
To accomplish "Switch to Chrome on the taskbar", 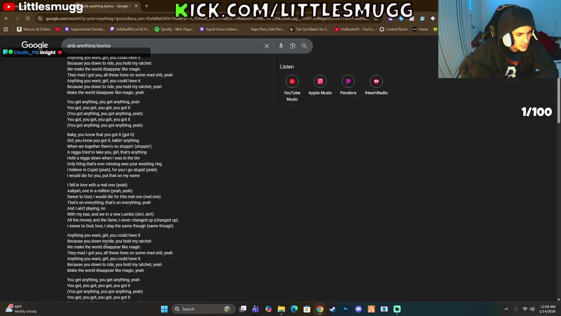I will pos(320,309).
